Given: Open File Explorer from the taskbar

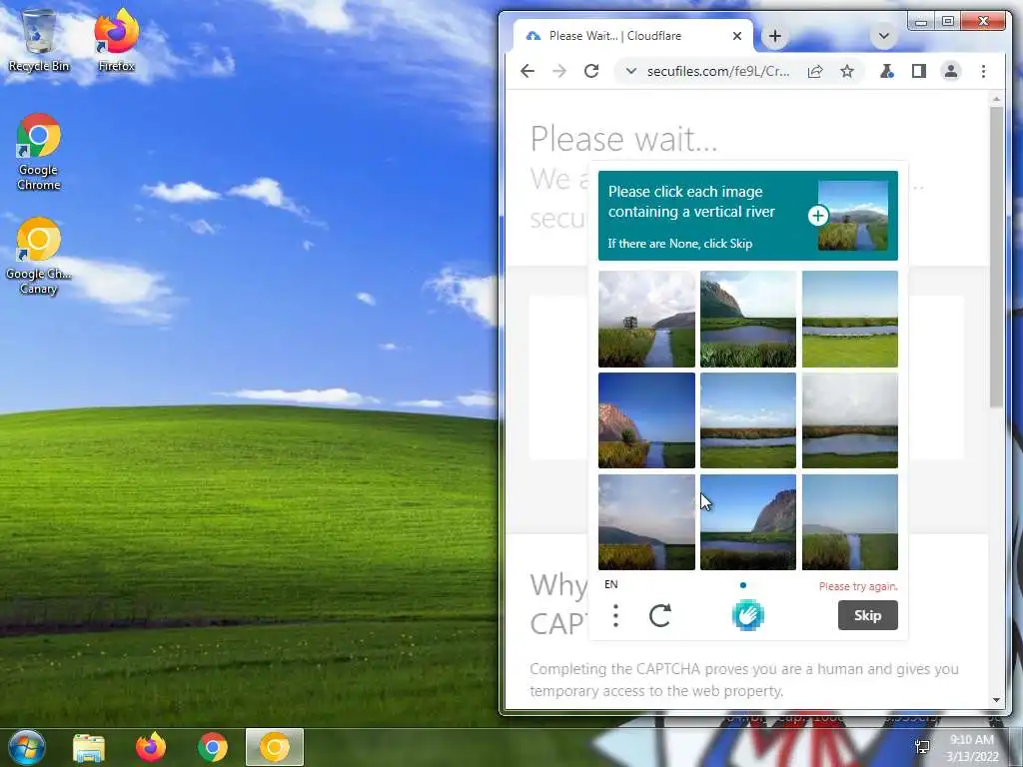Looking at the screenshot, I should 89,747.
